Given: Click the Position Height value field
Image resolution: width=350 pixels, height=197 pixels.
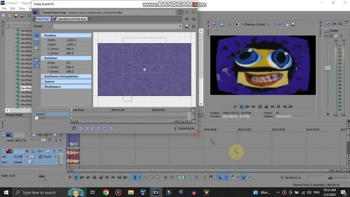Looking at the screenshot, I should pyautogui.click(x=71, y=44).
